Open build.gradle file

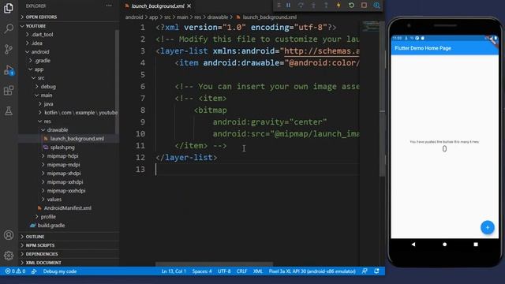68,226
